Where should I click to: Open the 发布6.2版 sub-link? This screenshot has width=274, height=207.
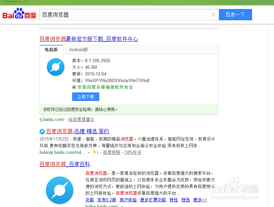[107, 200]
